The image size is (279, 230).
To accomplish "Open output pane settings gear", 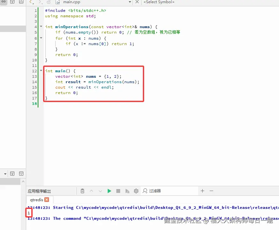I will [x=136, y=191].
